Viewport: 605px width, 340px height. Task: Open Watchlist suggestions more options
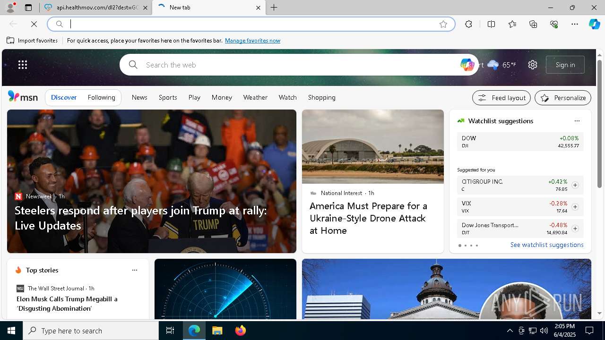tap(577, 121)
